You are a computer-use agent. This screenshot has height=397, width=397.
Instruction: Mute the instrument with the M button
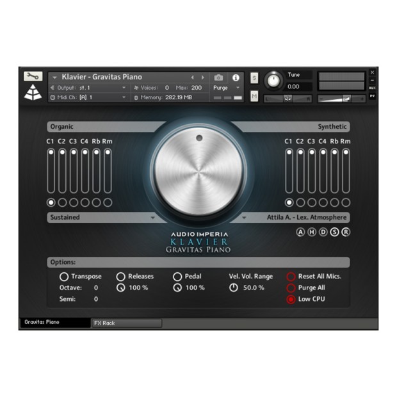[254, 96]
